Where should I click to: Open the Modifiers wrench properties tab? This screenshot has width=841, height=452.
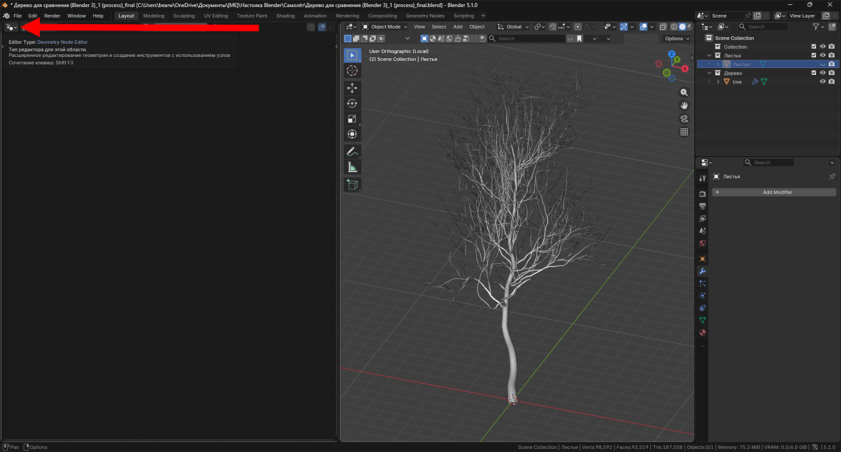702,271
